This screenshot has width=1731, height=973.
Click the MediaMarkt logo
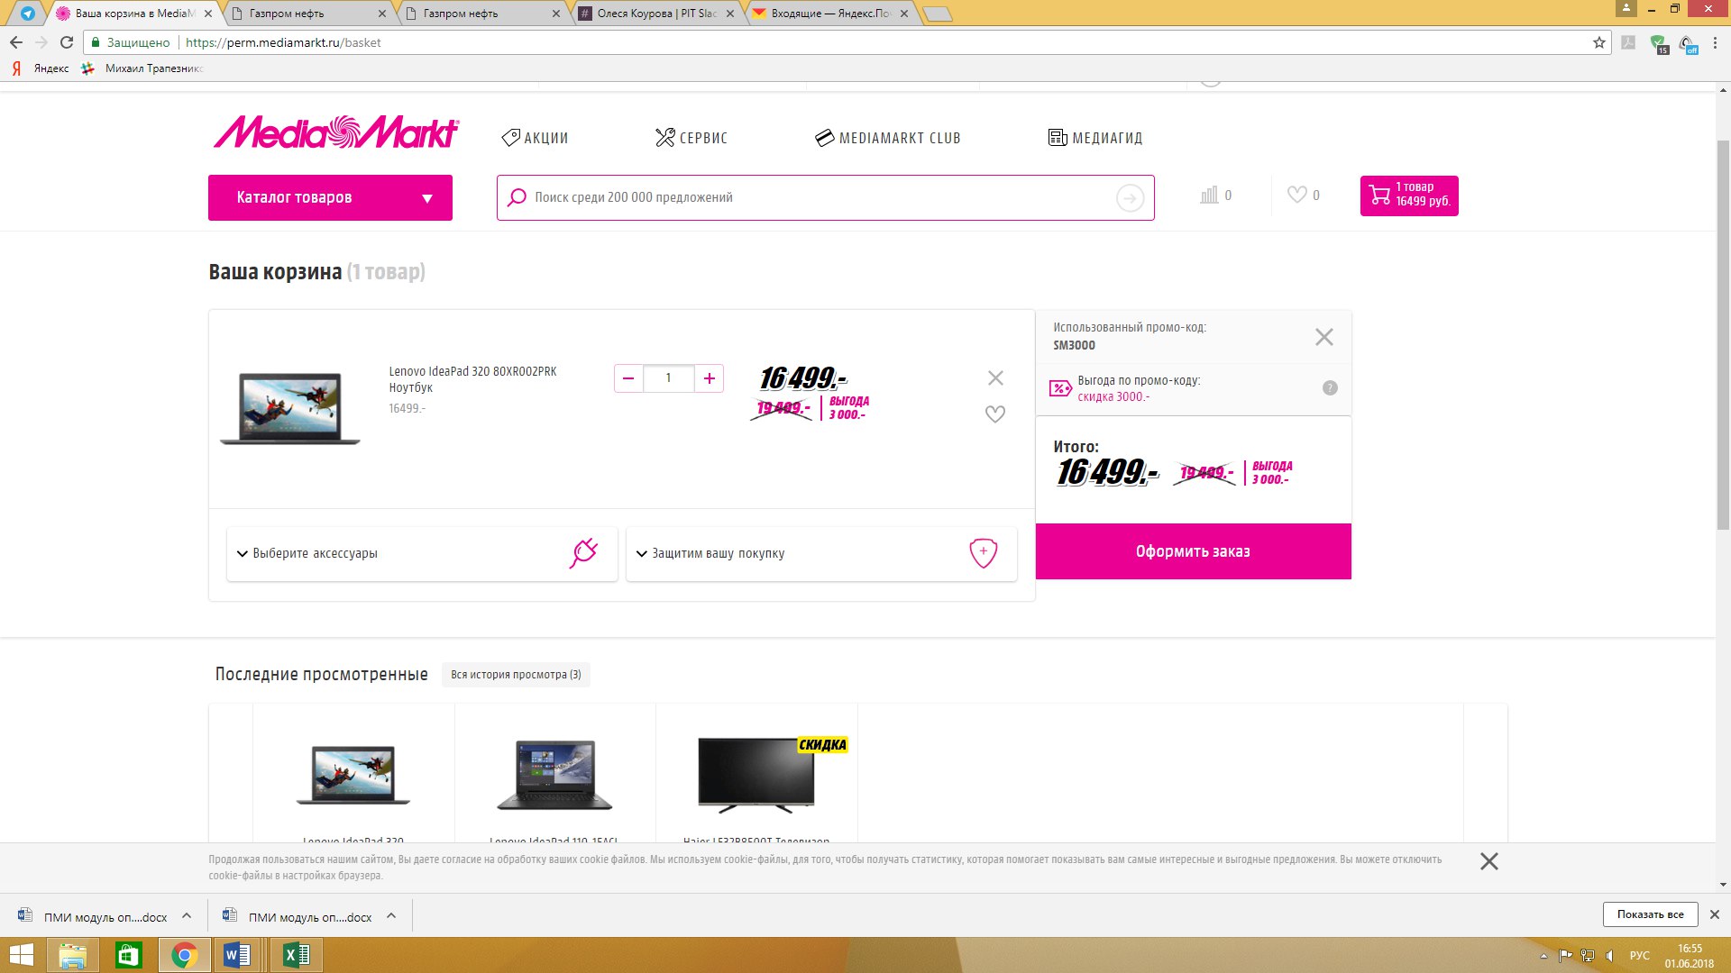(336, 132)
